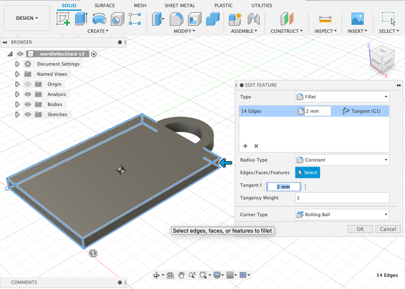Click the New Component icon in Assemble
Image resolution: width=405 pixels, height=289 pixels.
235,19
